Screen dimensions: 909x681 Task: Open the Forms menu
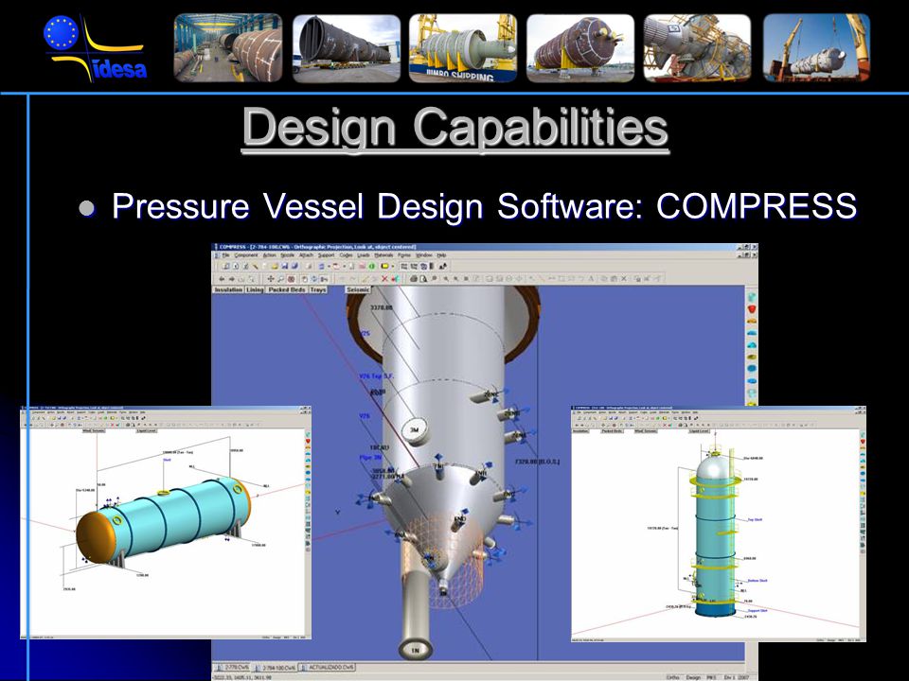tap(404, 254)
